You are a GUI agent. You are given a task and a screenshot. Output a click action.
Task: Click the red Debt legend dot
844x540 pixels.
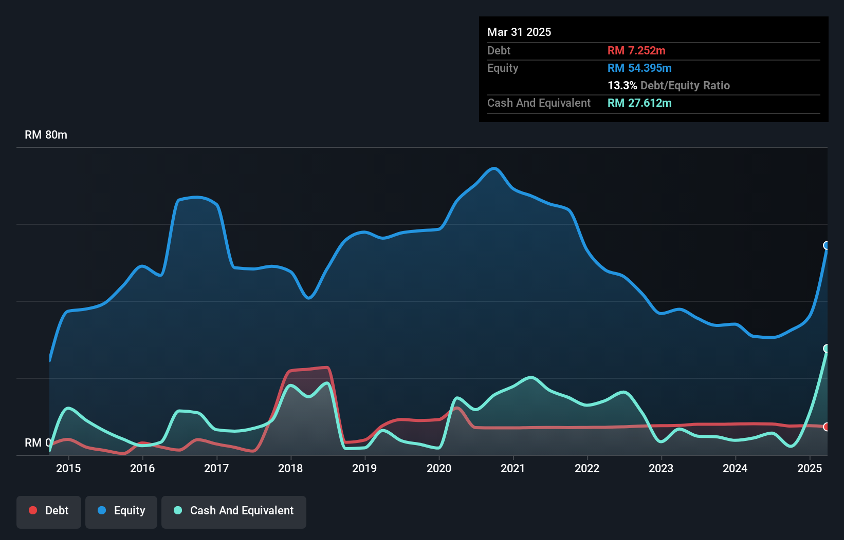click(x=33, y=510)
